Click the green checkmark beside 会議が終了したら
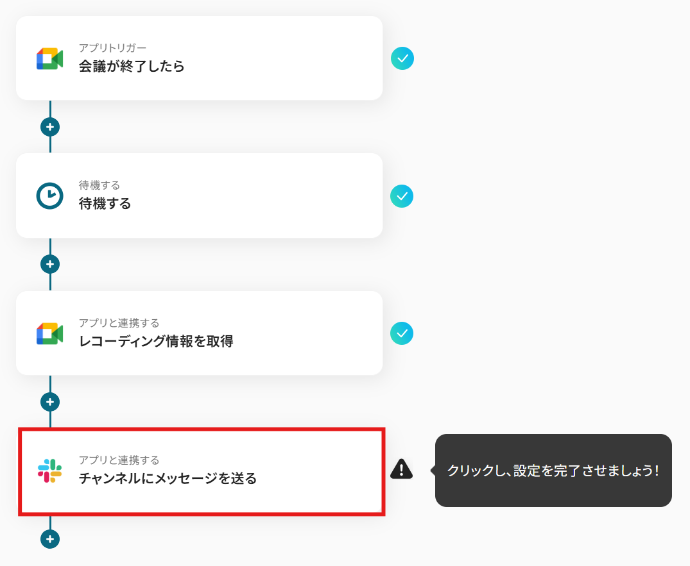This screenshot has width=690, height=566. (x=402, y=58)
